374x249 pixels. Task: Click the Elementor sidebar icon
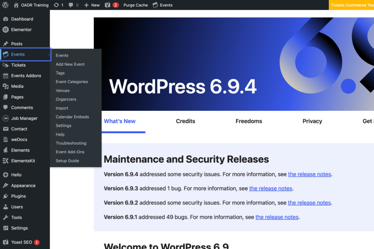pos(5,30)
